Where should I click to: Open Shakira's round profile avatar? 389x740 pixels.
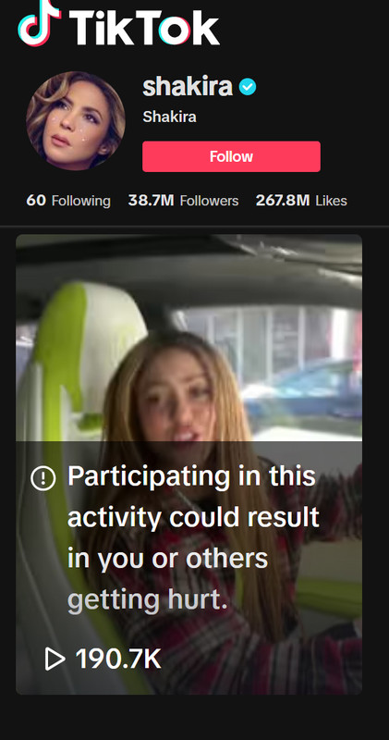click(x=76, y=121)
